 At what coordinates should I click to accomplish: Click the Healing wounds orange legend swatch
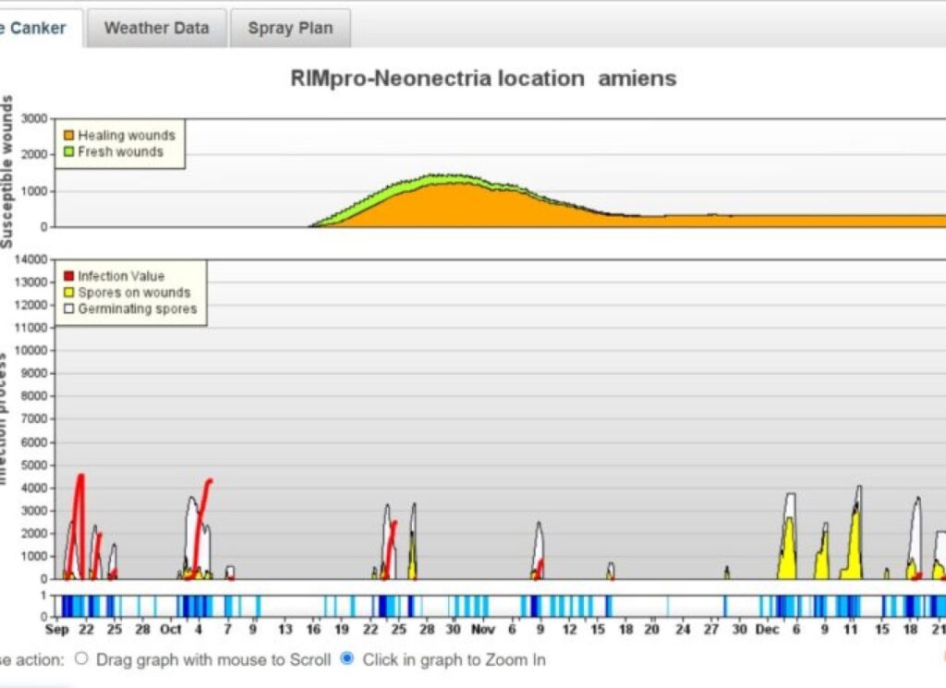68,135
